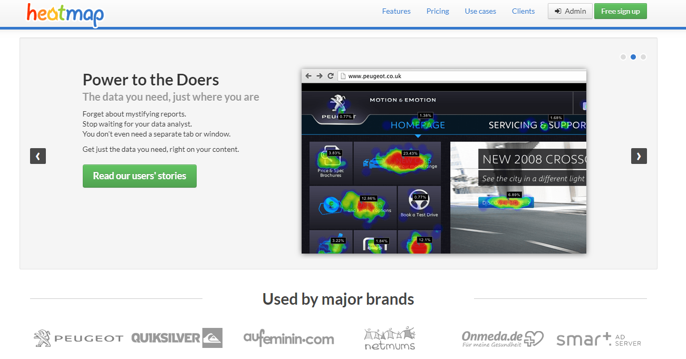Visit the Clients navigation link
The height and width of the screenshot is (359, 686).
(x=523, y=11)
